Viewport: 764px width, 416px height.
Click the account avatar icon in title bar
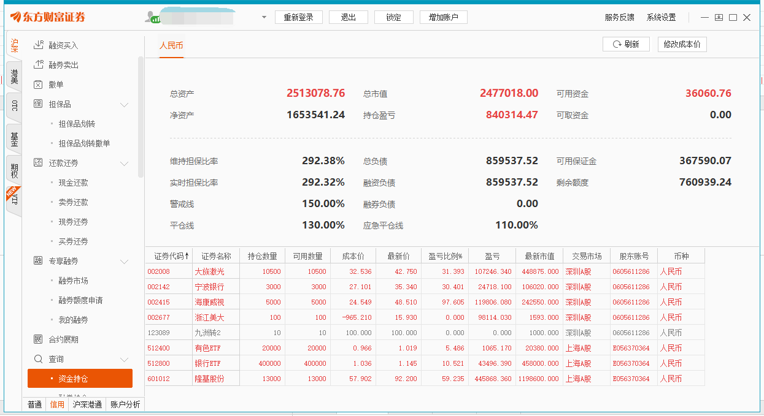pyautogui.click(x=152, y=17)
